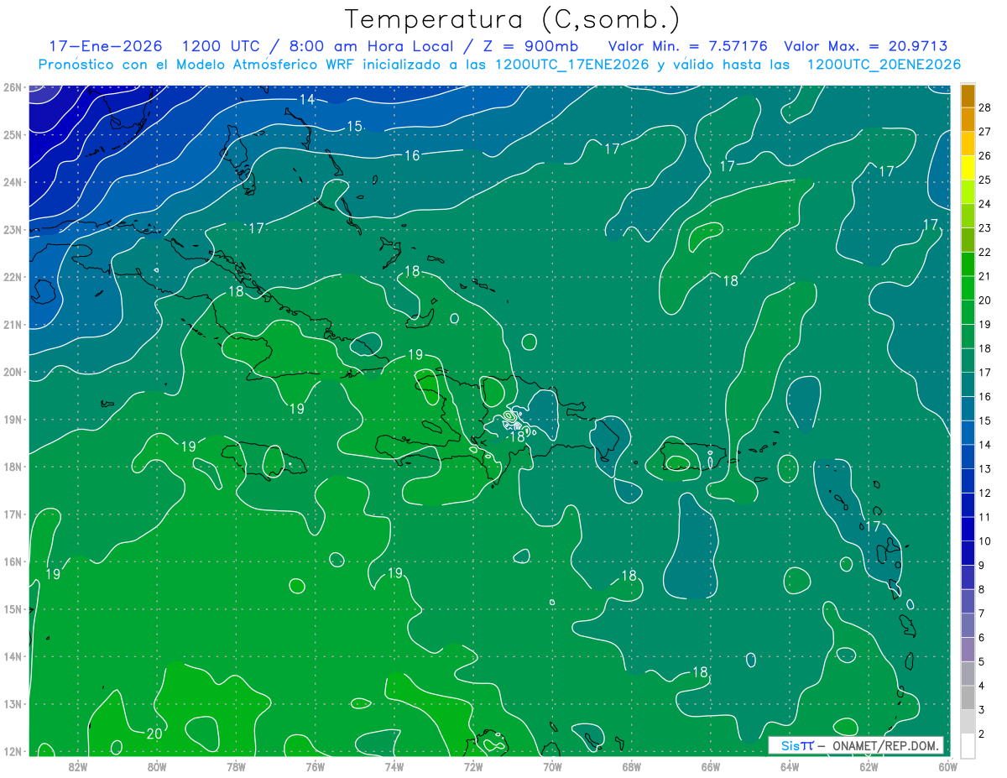Image resolution: width=1007 pixels, height=778 pixels.
Task: Click latitude axis label '26N'
Action: pos(12,87)
